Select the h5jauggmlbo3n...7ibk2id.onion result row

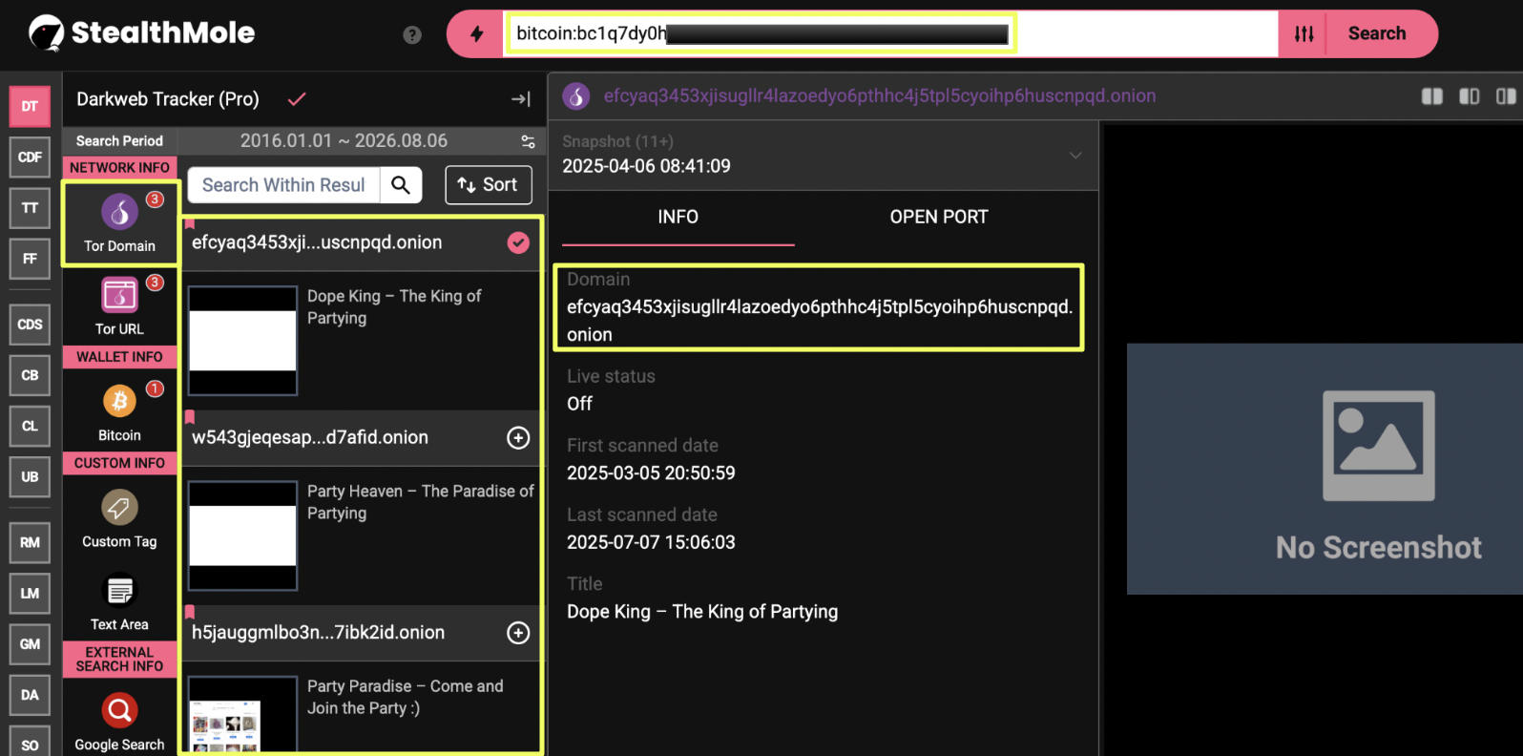tap(361, 632)
